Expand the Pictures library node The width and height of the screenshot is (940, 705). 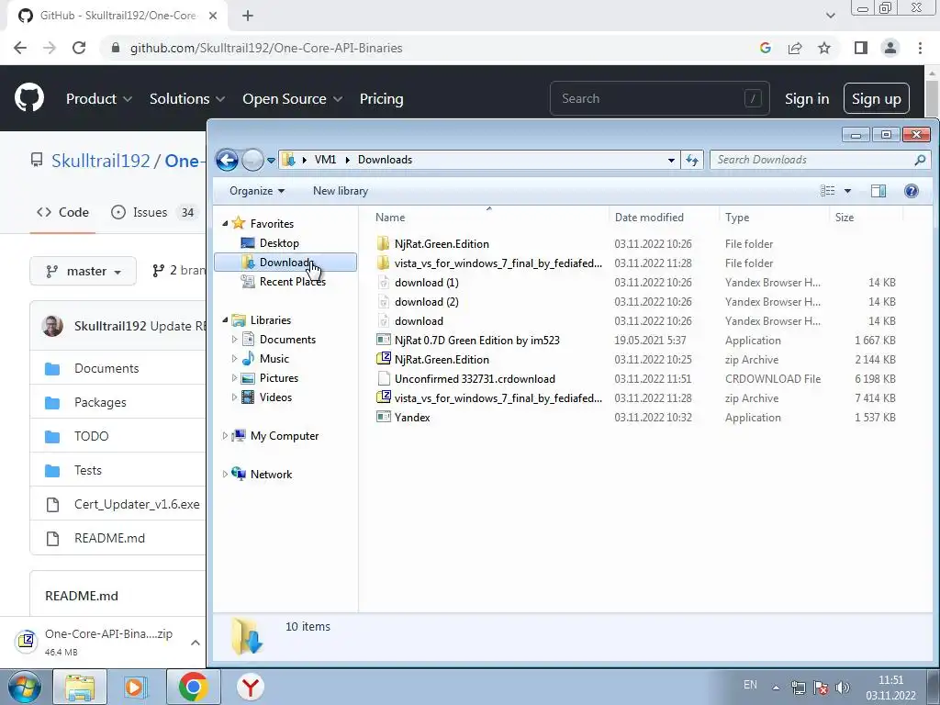(x=234, y=377)
